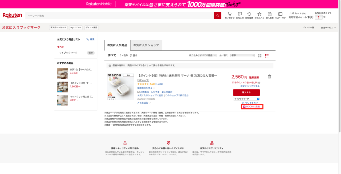Click the red search magnifier button

217,15
